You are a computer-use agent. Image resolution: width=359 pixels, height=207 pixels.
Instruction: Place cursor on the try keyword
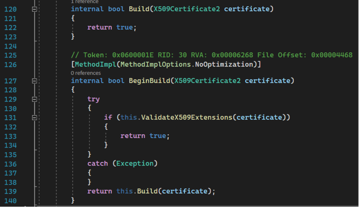93,99
